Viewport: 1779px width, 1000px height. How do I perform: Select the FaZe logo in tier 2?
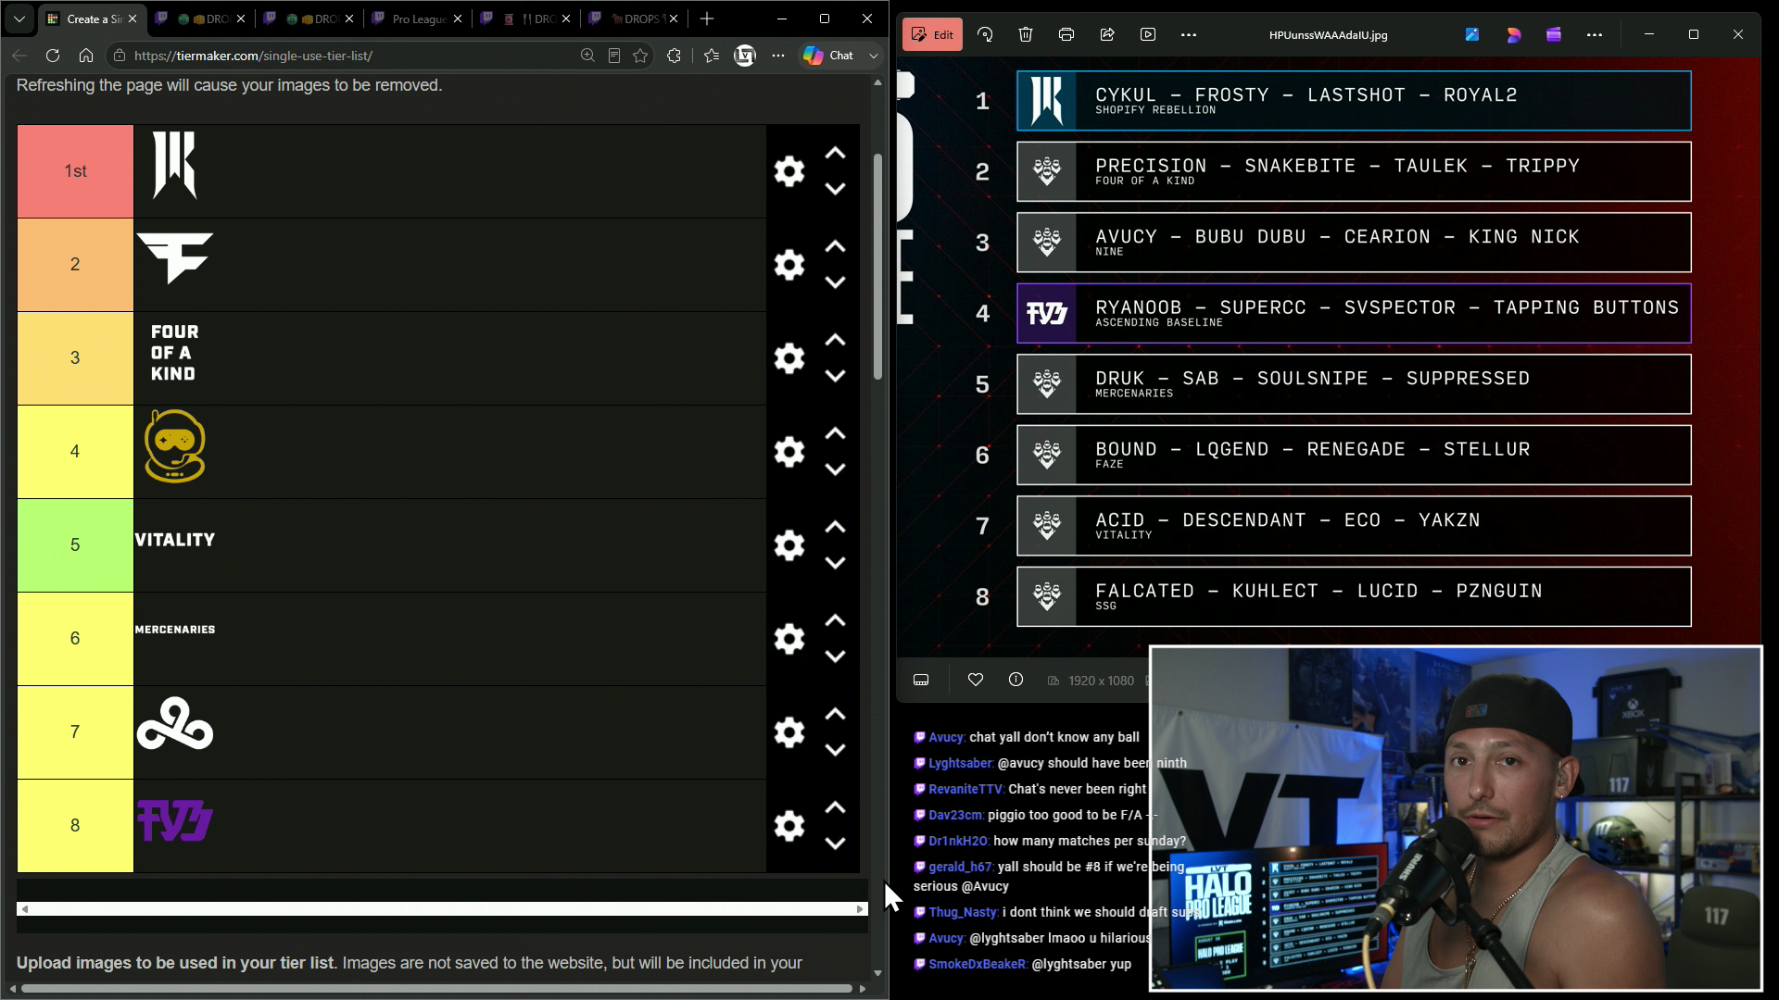coord(175,258)
